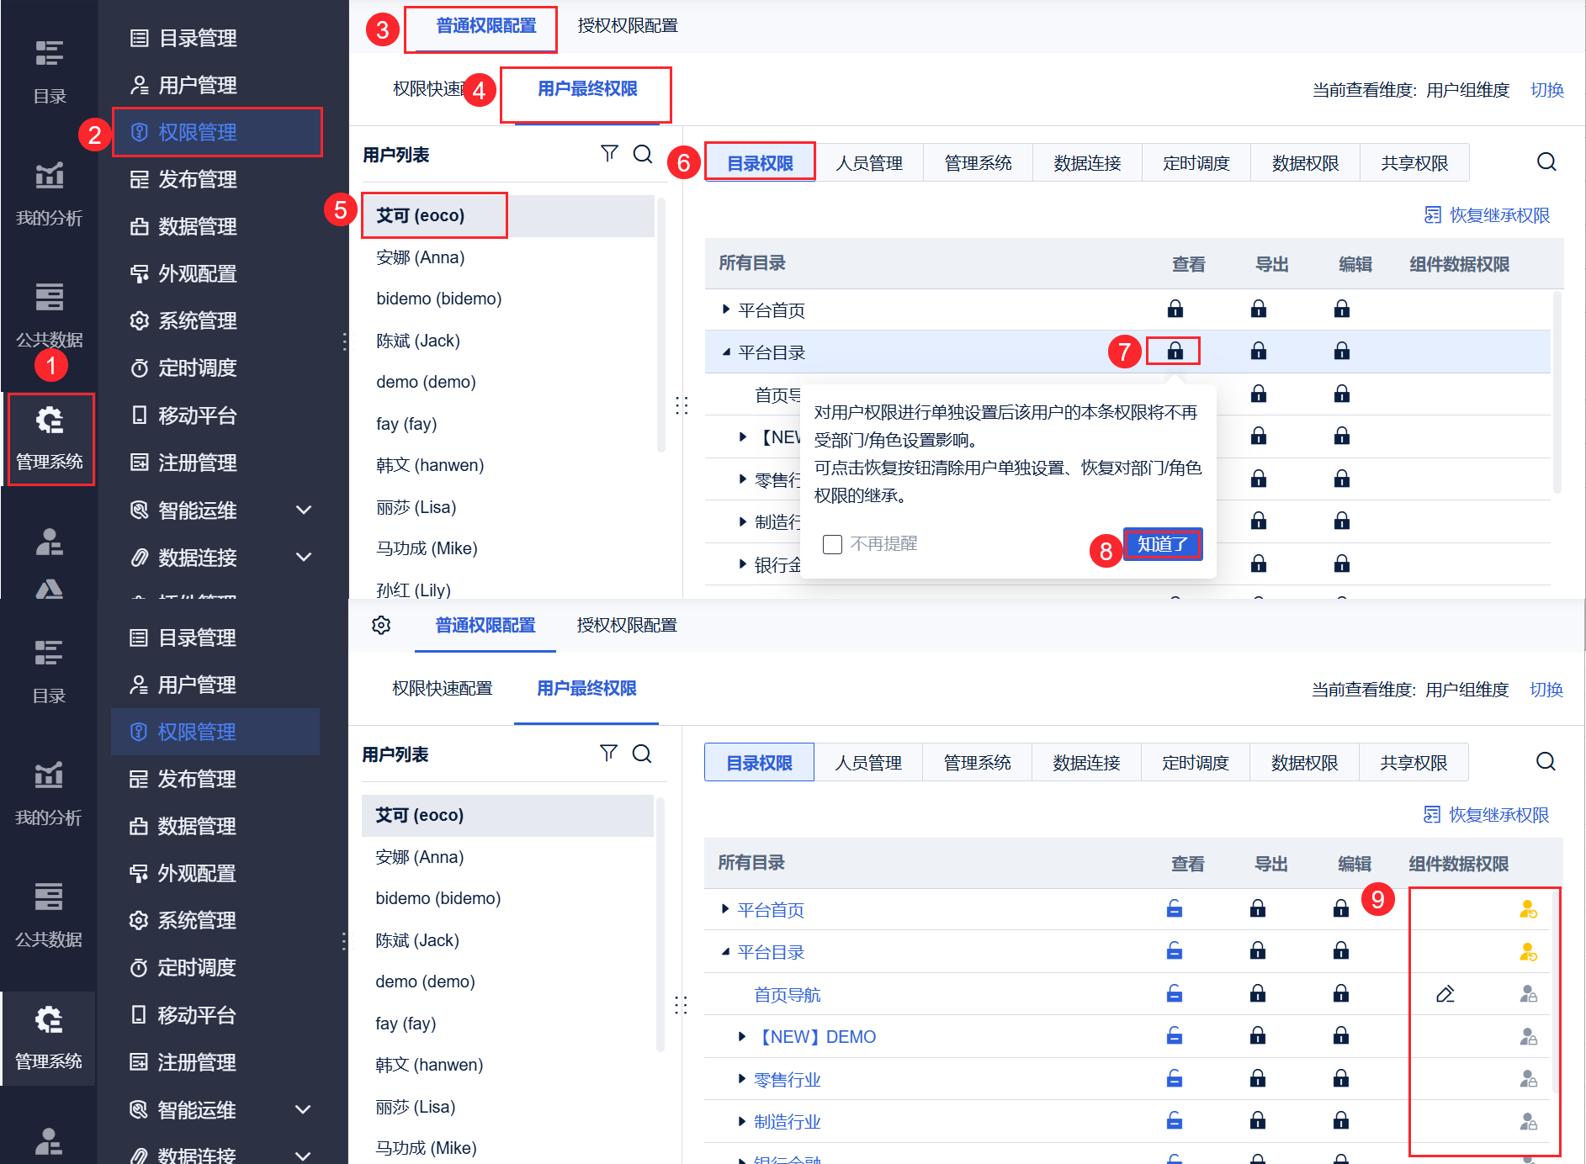
Task: Click user profile icon below upper 管理系统
Action: (x=49, y=542)
